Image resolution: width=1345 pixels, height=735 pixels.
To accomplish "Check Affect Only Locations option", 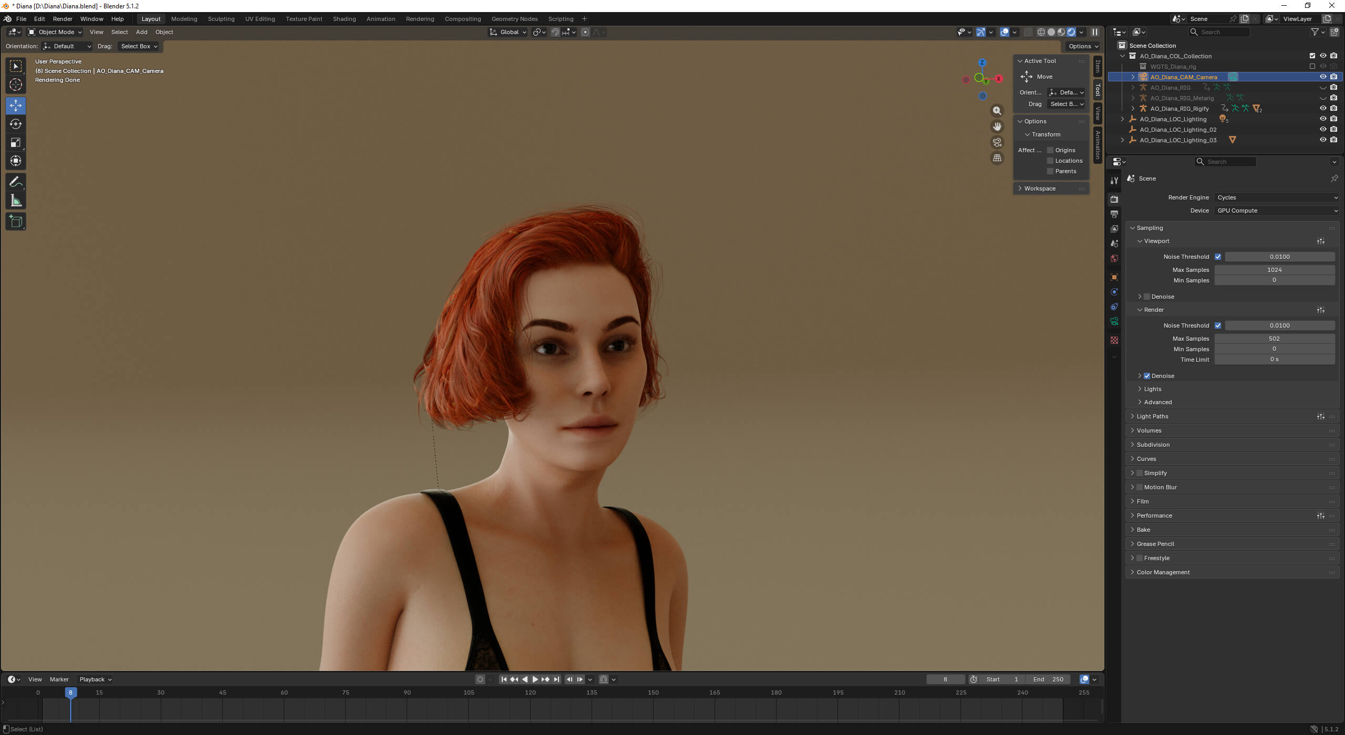I will coord(1050,161).
